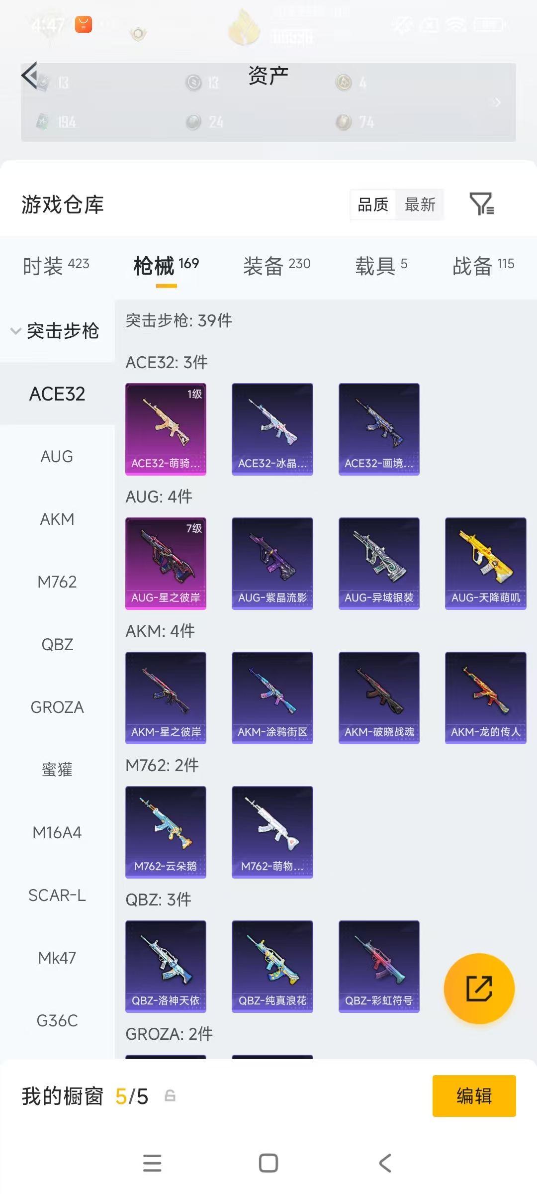Select the AKM-龙的传人 skin thumbnail
The width and height of the screenshot is (537, 1194).
tap(485, 697)
